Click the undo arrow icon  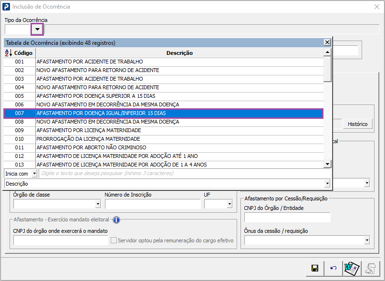(x=333, y=269)
